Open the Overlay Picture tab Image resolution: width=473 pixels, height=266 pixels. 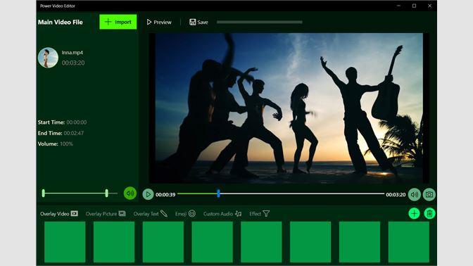click(106, 214)
